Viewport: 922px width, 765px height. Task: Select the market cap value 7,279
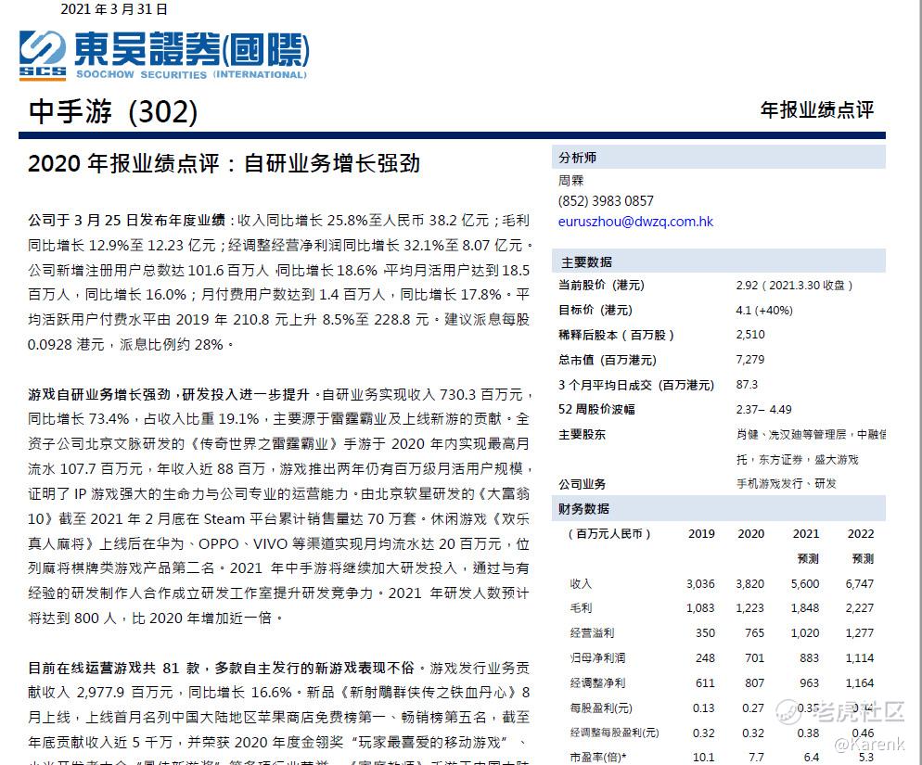pyautogui.click(x=749, y=359)
